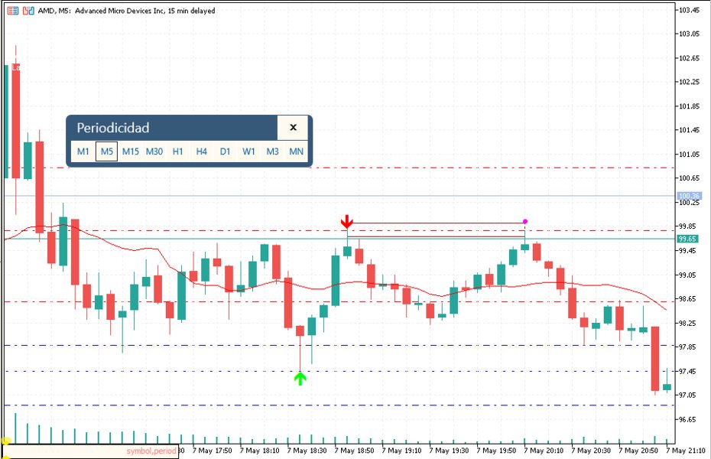Pick the MN monthly timeframe
711x459 pixels.
pyautogui.click(x=296, y=151)
